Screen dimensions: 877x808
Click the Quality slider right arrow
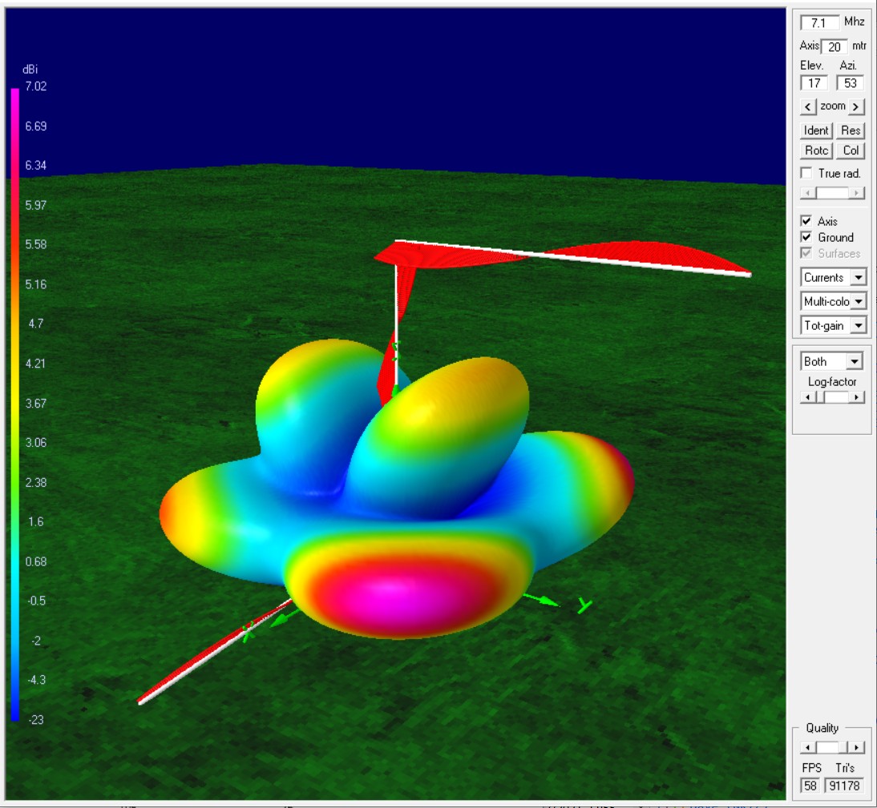858,747
